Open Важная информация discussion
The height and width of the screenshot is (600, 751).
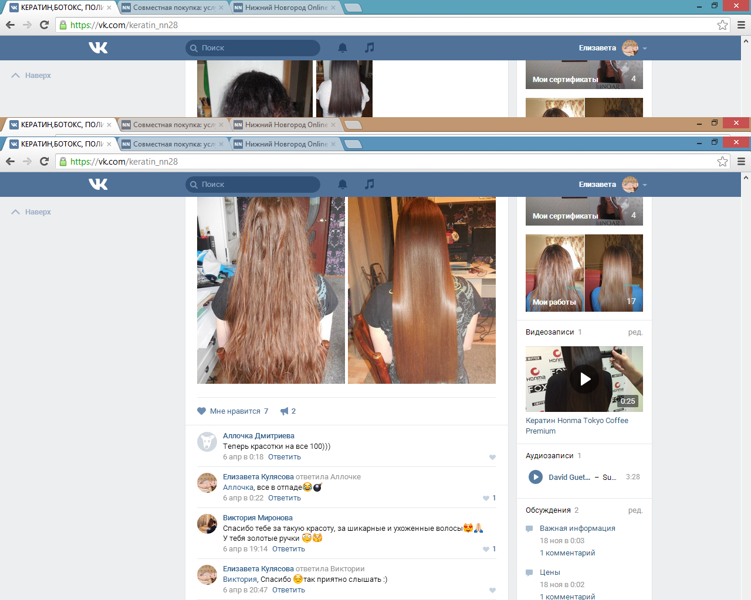pos(577,529)
